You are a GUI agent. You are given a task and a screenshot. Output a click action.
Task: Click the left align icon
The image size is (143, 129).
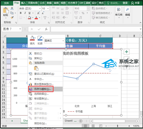53,13
